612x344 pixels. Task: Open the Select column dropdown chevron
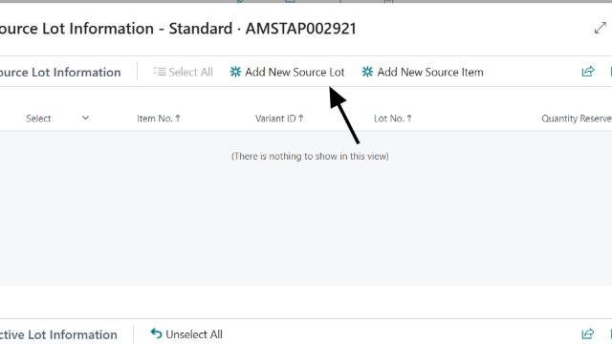pos(85,118)
